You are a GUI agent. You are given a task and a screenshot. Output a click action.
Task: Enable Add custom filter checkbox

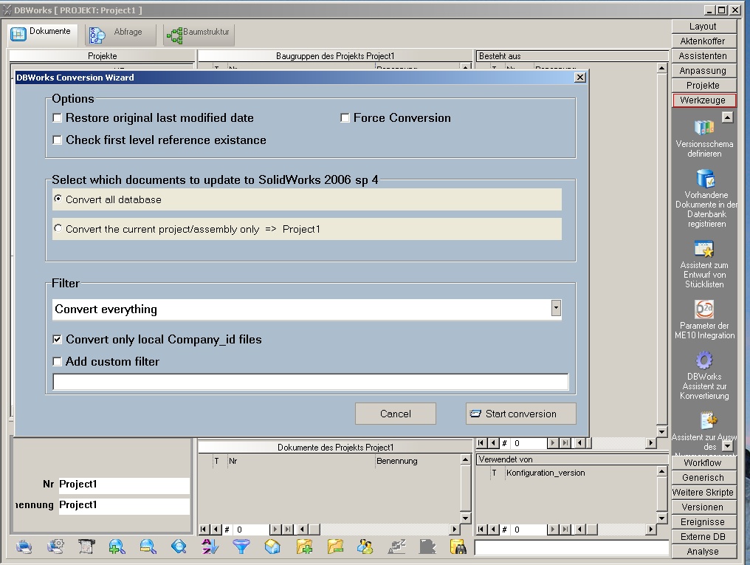[58, 361]
